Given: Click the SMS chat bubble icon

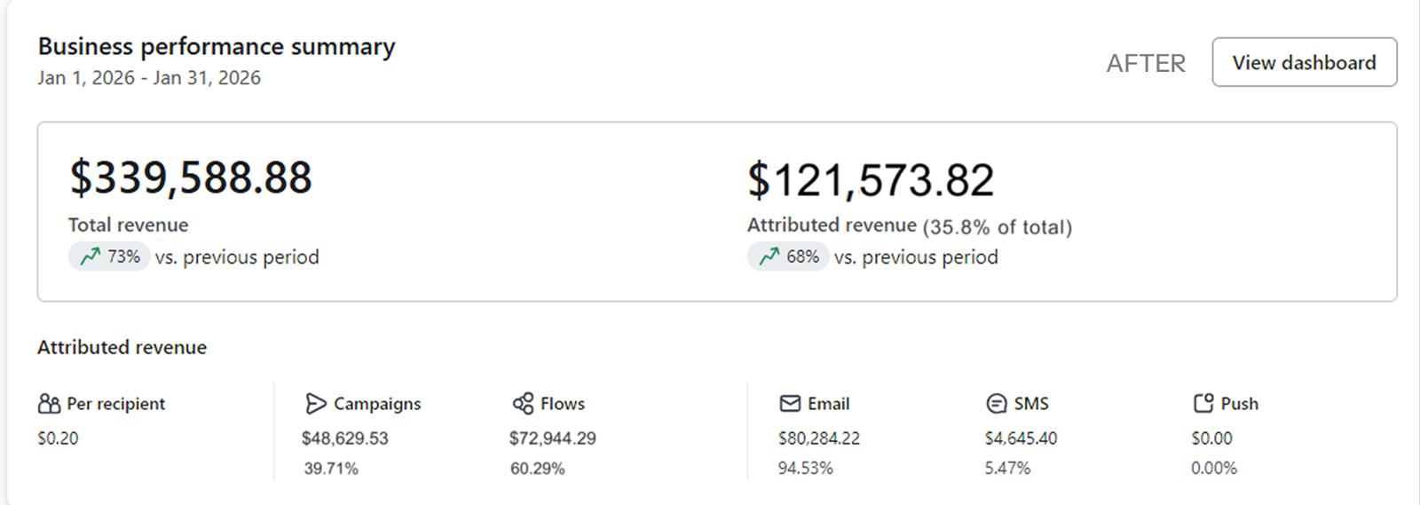Looking at the screenshot, I should 997,404.
